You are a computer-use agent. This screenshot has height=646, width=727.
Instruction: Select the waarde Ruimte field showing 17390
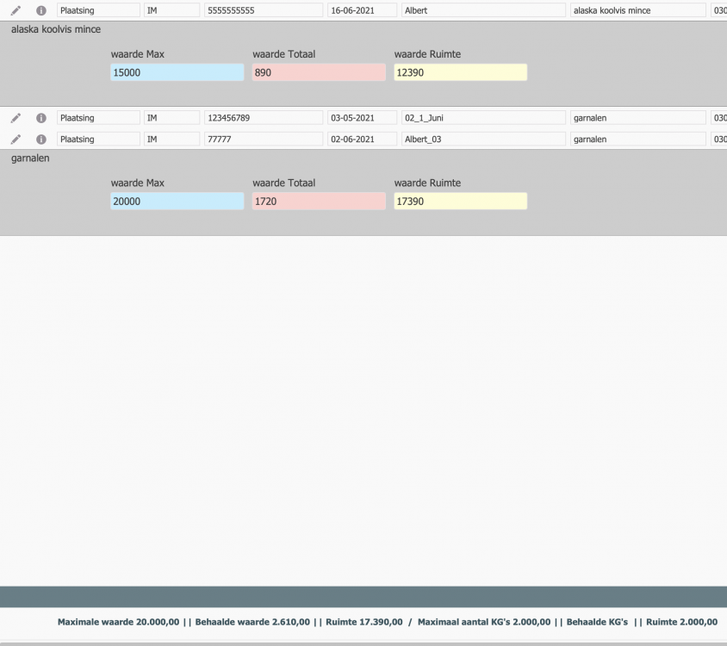point(460,201)
